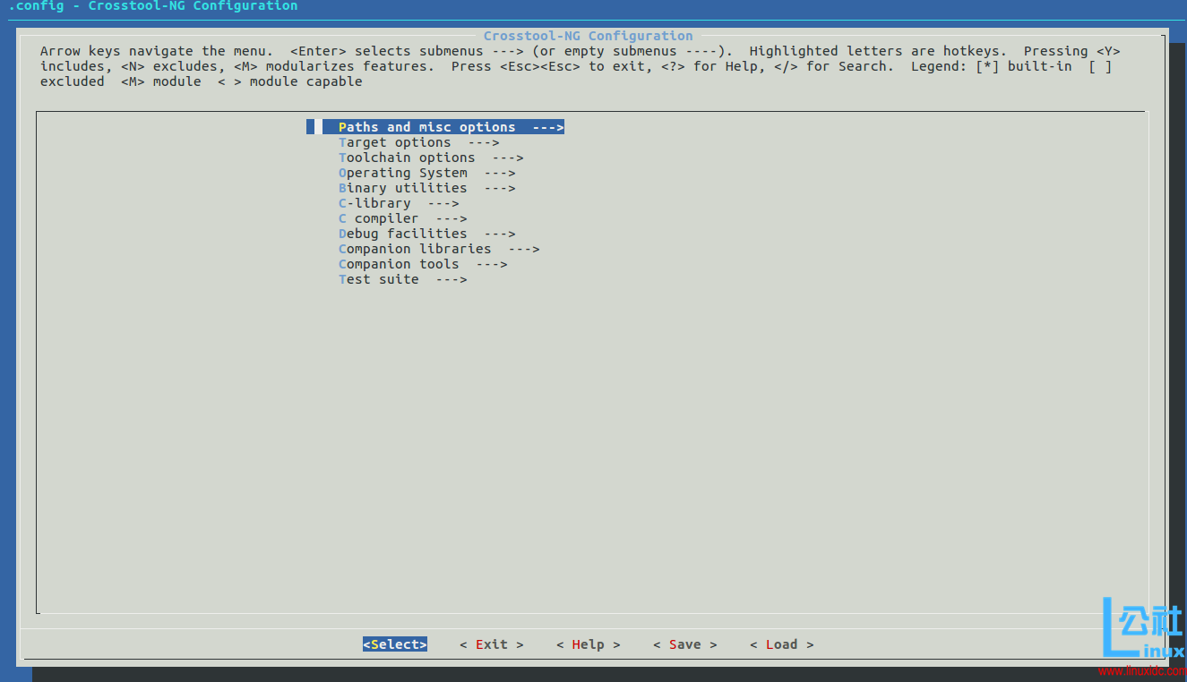1187x682 pixels.
Task: Open Paths and misc options submenu
Action: point(435,127)
